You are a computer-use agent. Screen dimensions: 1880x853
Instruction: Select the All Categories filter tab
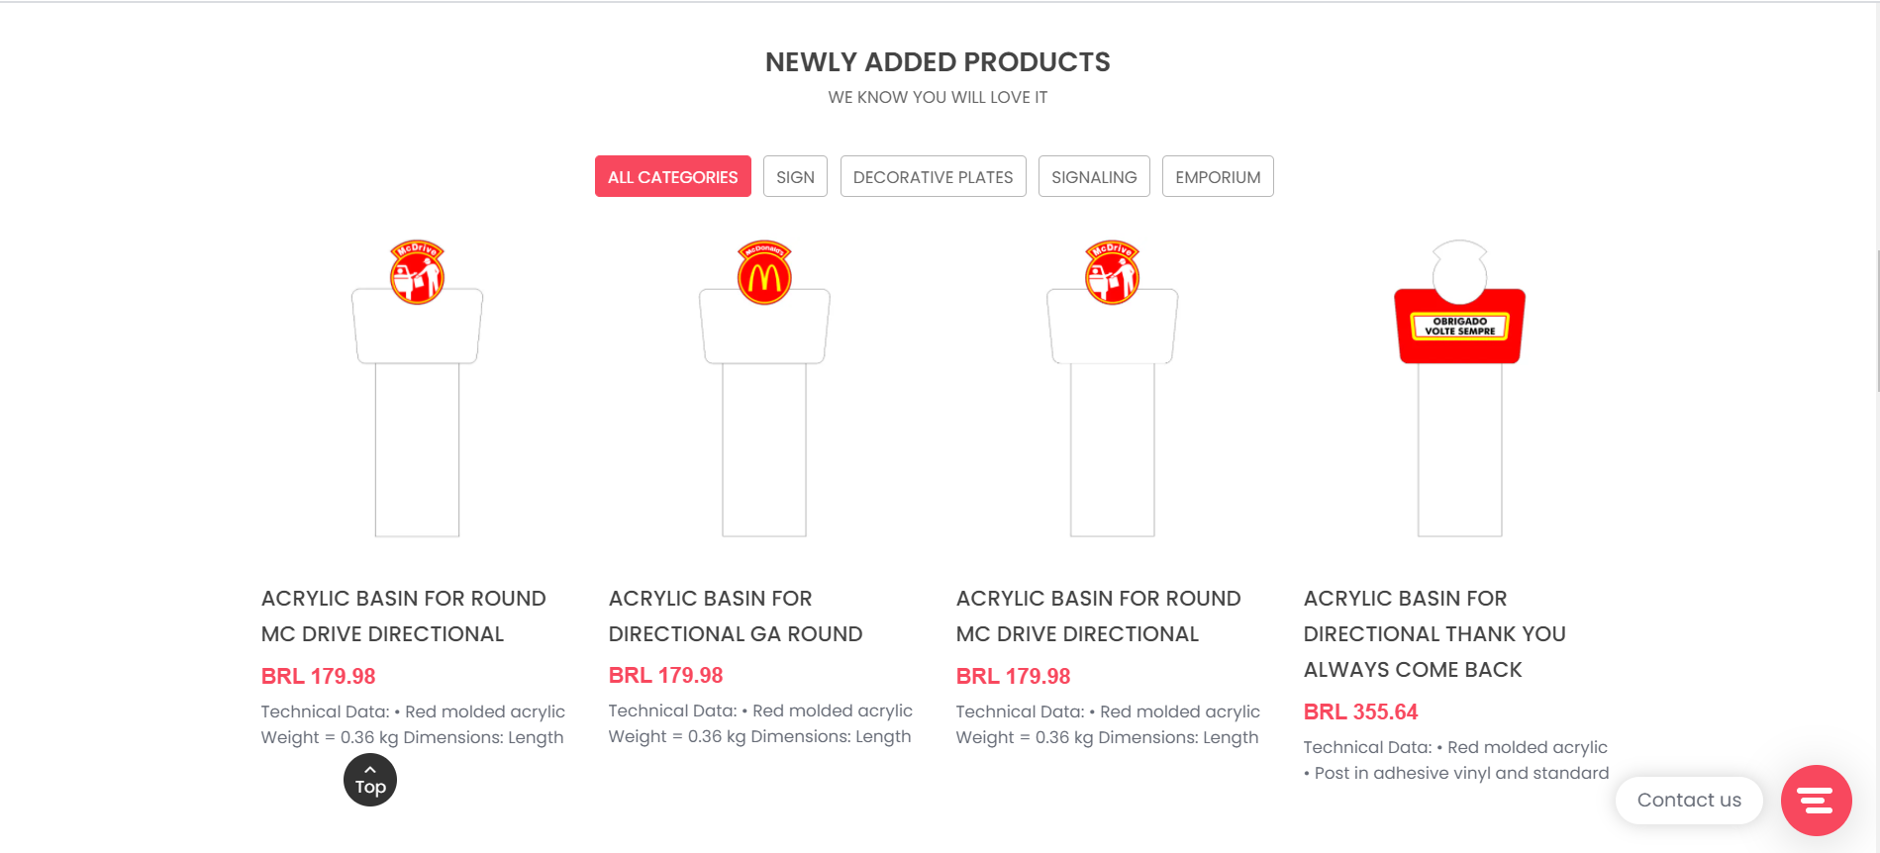[x=672, y=177]
